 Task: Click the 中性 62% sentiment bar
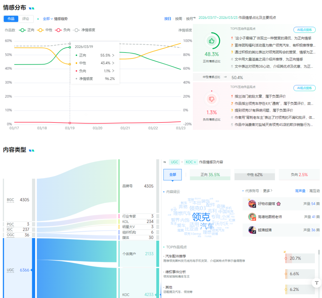tap(255, 175)
